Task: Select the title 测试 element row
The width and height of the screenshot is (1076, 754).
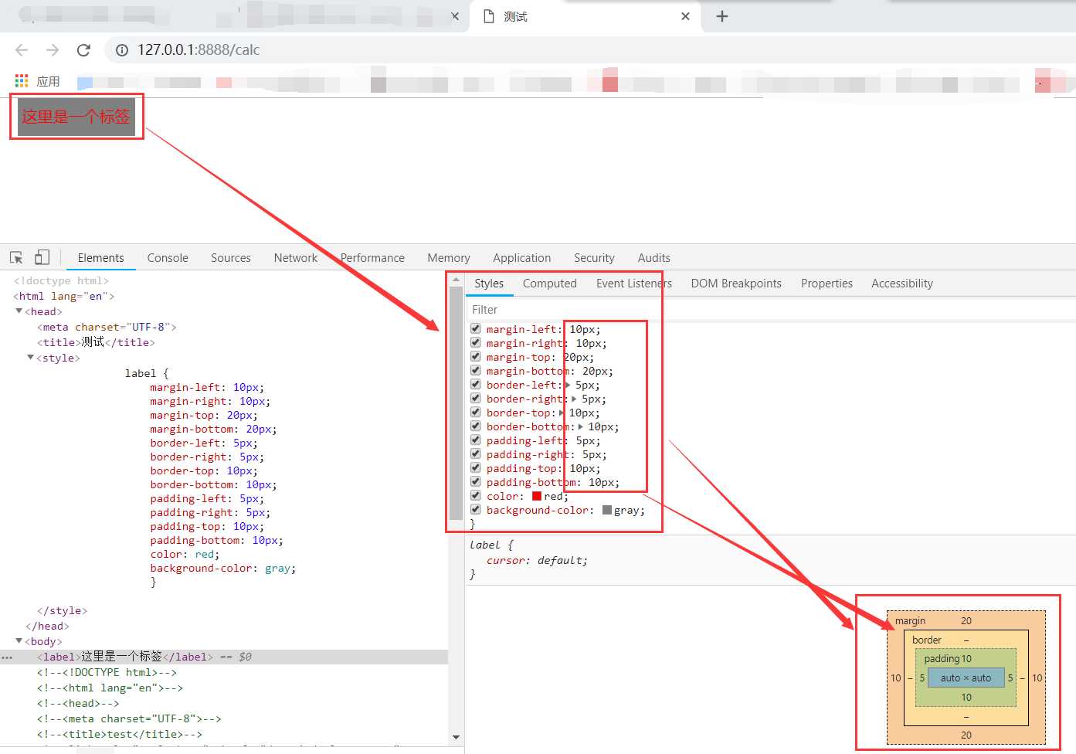Action: click(x=96, y=342)
